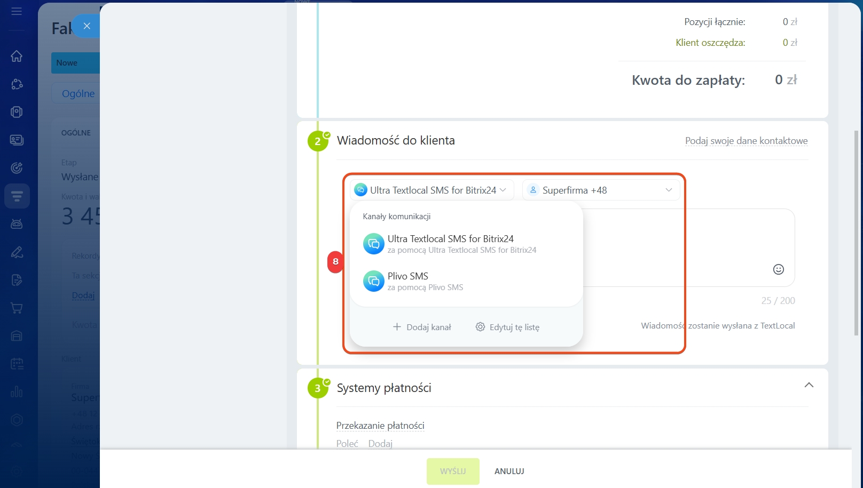Screen dimensions: 863x488
Task: Click the Kwota do zapłaty total text
Action: coord(688,81)
